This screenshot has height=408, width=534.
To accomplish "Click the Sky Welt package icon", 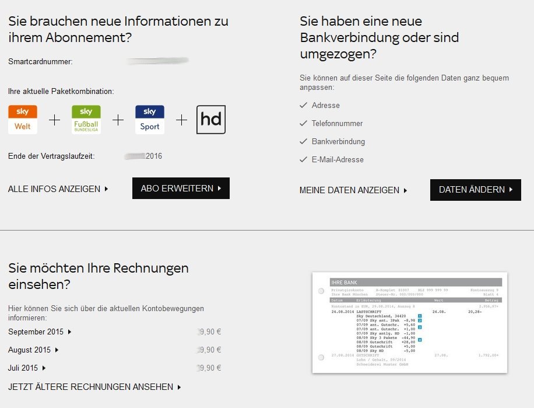I will (23, 120).
